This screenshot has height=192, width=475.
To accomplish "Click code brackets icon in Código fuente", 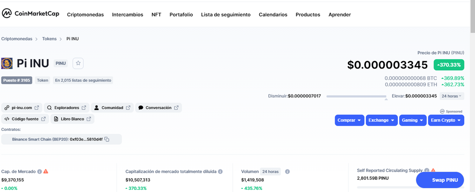I will click(x=7, y=119).
